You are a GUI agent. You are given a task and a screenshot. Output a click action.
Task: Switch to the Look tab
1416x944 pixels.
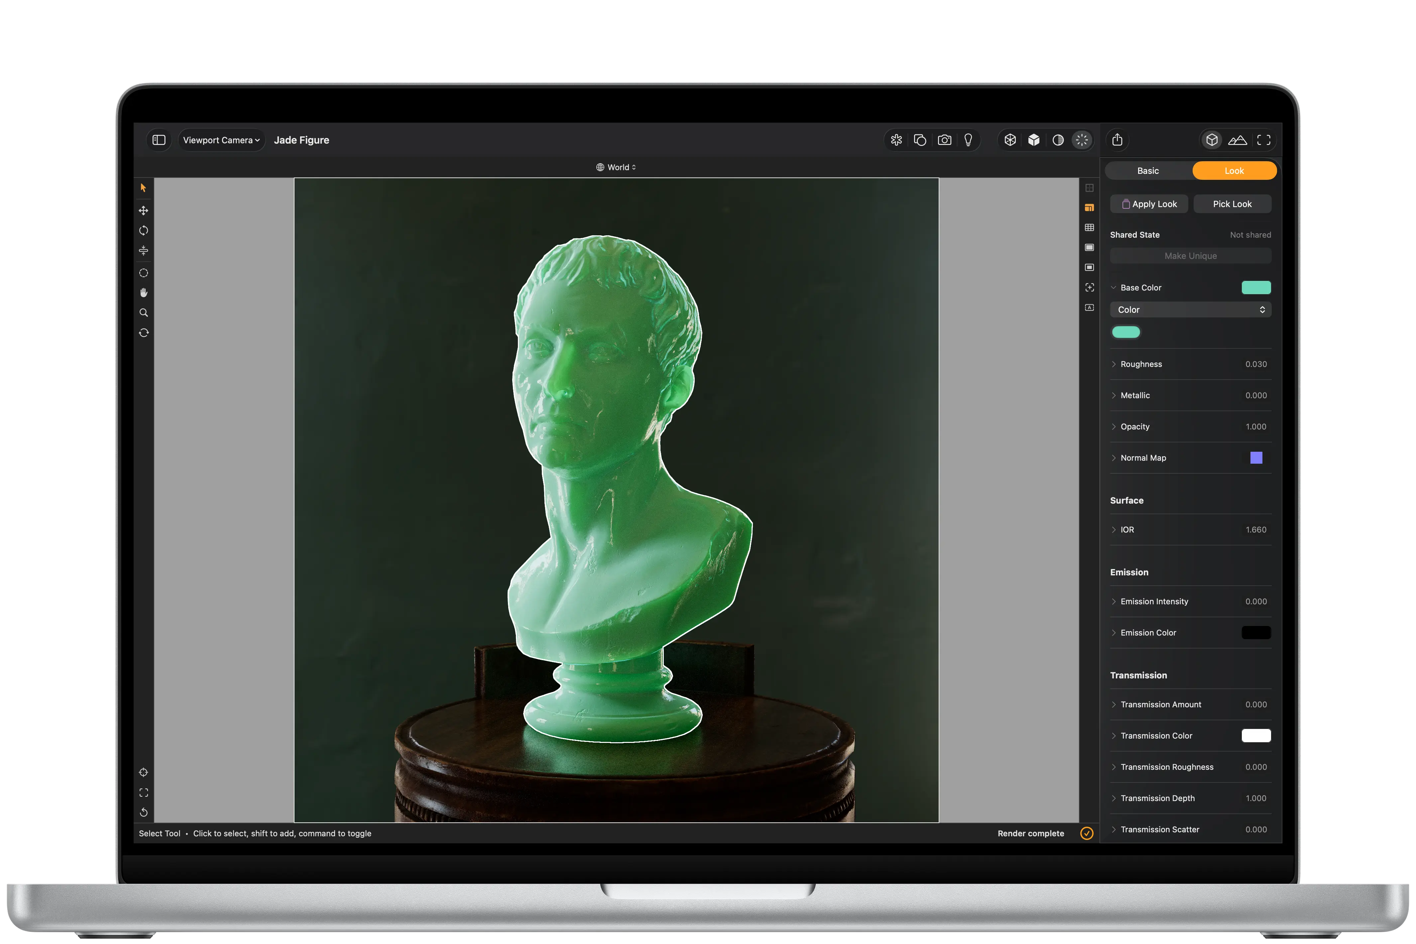tap(1234, 171)
